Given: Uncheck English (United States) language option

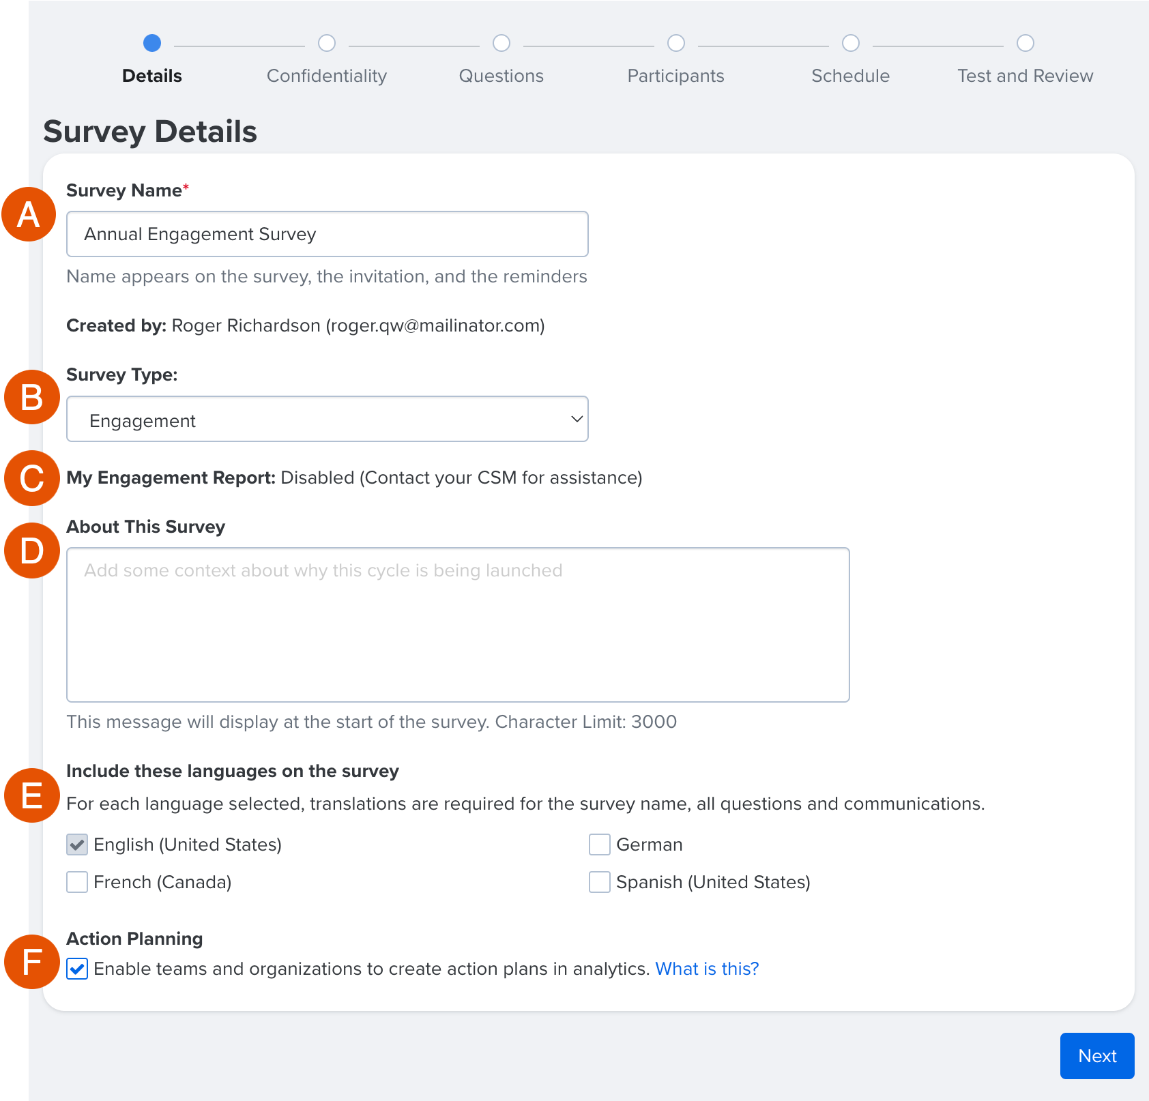Looking at the screenshot, I should tap(76, 845).
